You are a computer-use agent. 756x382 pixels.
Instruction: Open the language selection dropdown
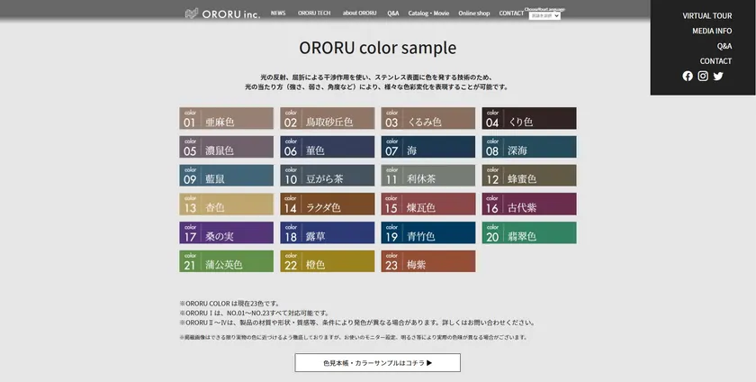544,16
